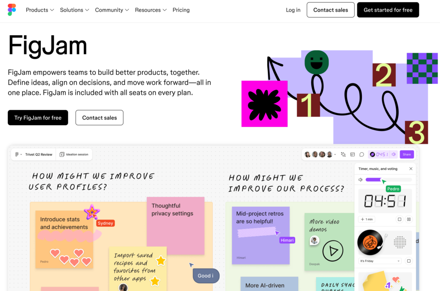Click Deepak's avatar on the green sticky
440x291 pixels.
coord(315,240)
